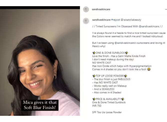Open the #repost hashtag link

coord(116,20)
